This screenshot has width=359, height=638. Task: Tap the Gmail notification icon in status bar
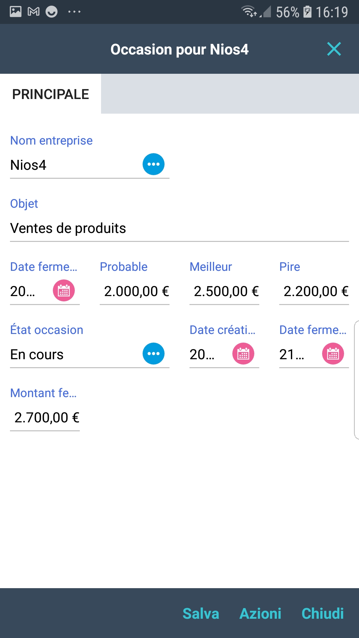(x=34, y=12)
